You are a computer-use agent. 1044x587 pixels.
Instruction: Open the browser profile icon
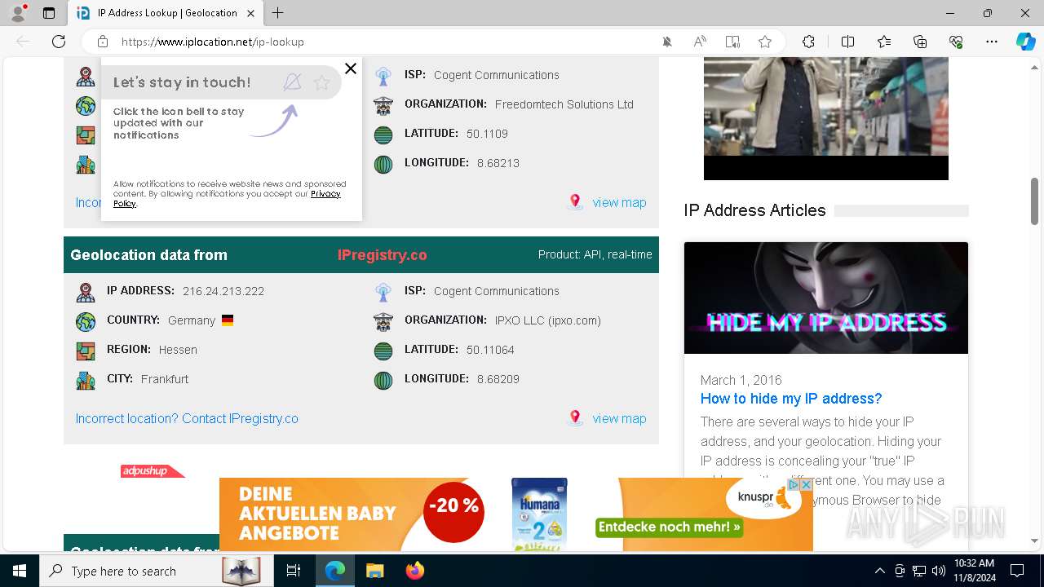click(x=18, y=13)
